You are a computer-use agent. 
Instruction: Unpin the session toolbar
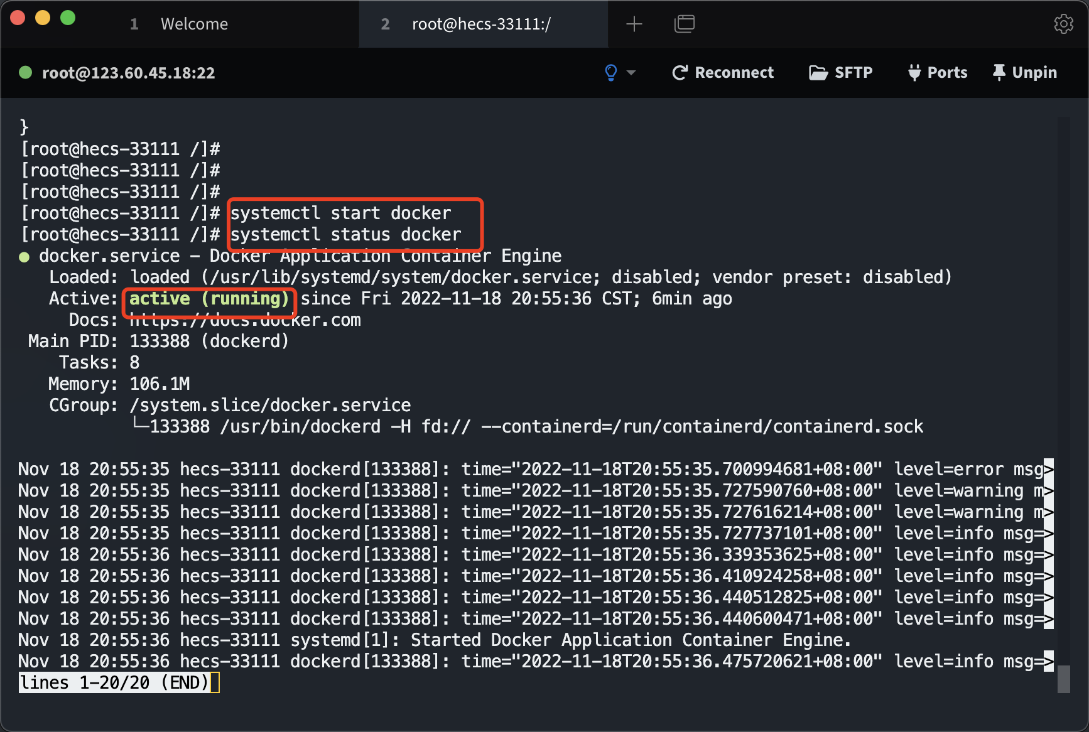(x=1025, y=73)
